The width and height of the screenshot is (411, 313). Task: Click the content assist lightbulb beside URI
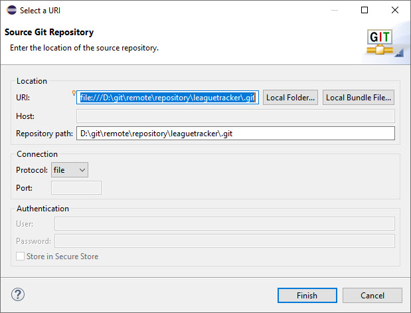(74, 93)
